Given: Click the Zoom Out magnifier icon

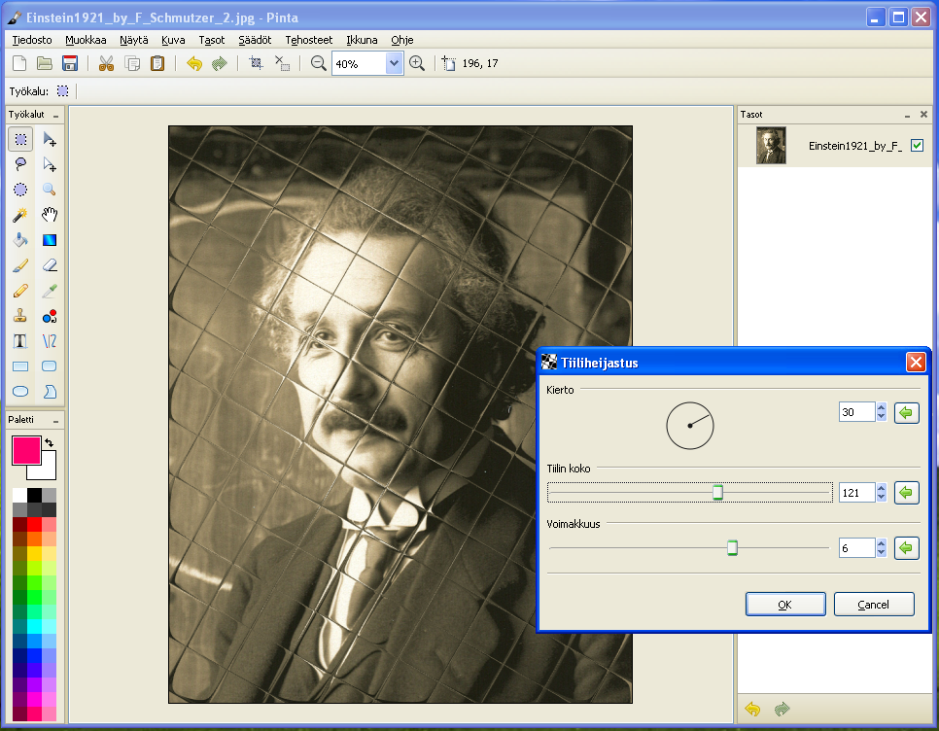Looking at the screenshot, I should click(x=319, y=63).
